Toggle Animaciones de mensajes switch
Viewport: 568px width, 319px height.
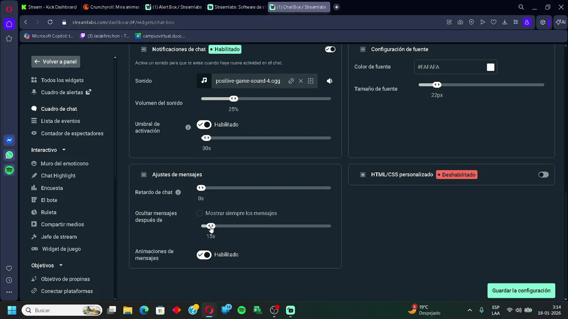pyautogui.click(x=204, y=254)
